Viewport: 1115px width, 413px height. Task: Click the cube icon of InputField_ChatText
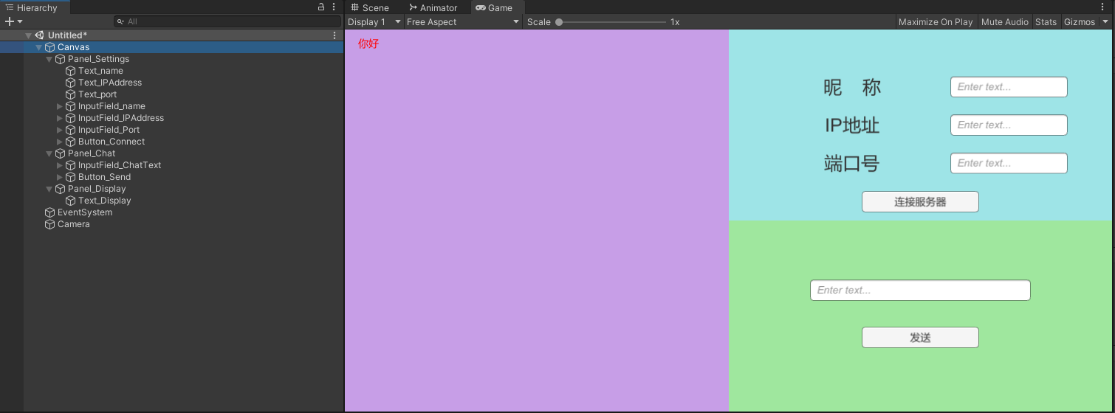(x=70, y=165)
